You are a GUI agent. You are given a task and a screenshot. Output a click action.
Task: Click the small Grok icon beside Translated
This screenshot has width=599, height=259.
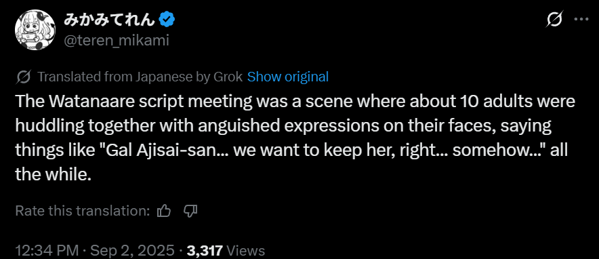click(24, 77)
